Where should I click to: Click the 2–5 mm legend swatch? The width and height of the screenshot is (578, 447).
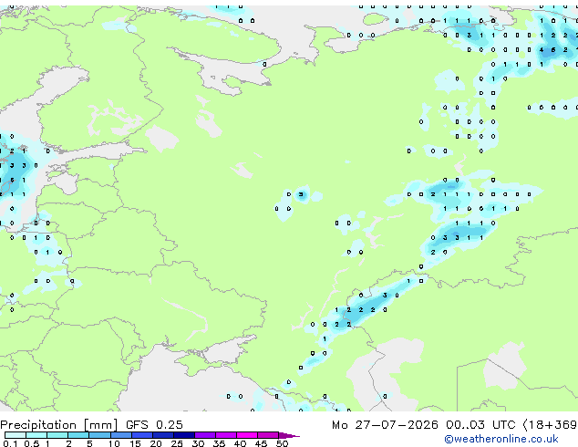(78, 435)
